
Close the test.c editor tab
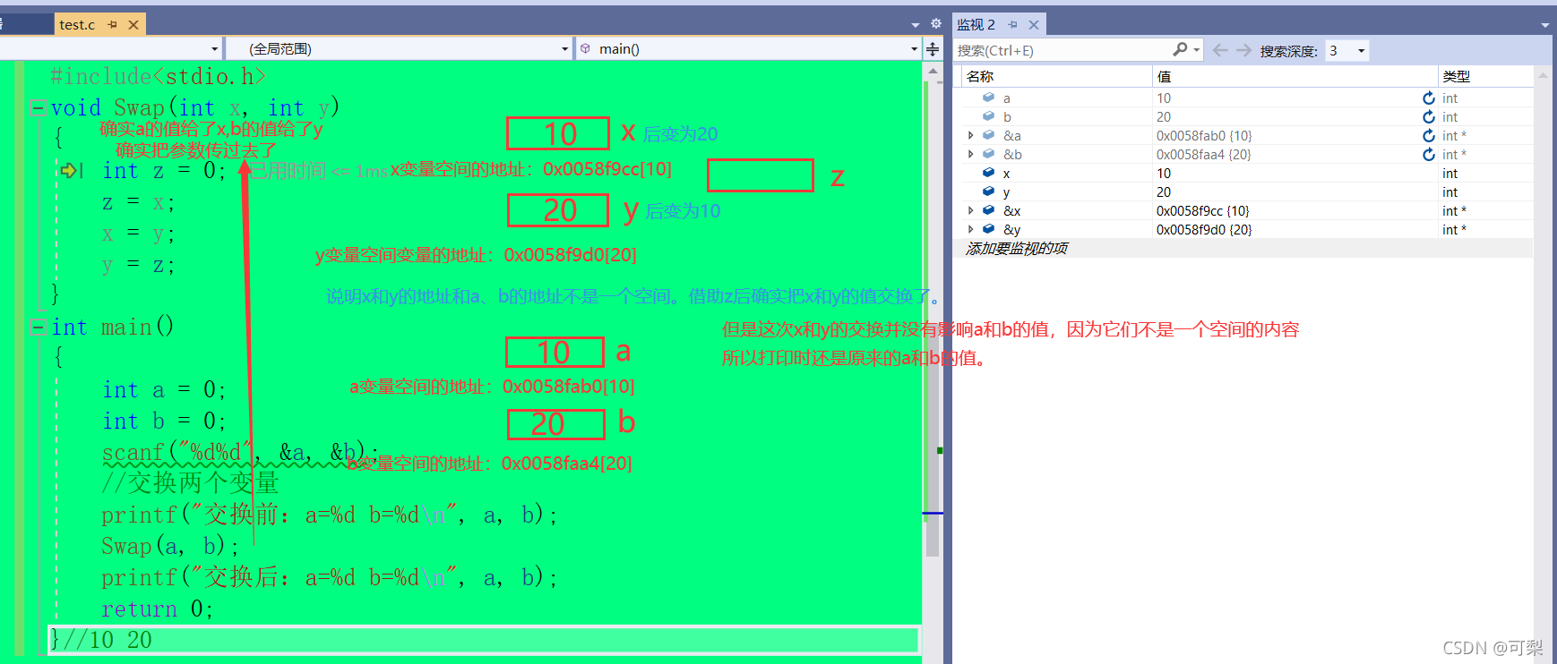tap(133, 24)
